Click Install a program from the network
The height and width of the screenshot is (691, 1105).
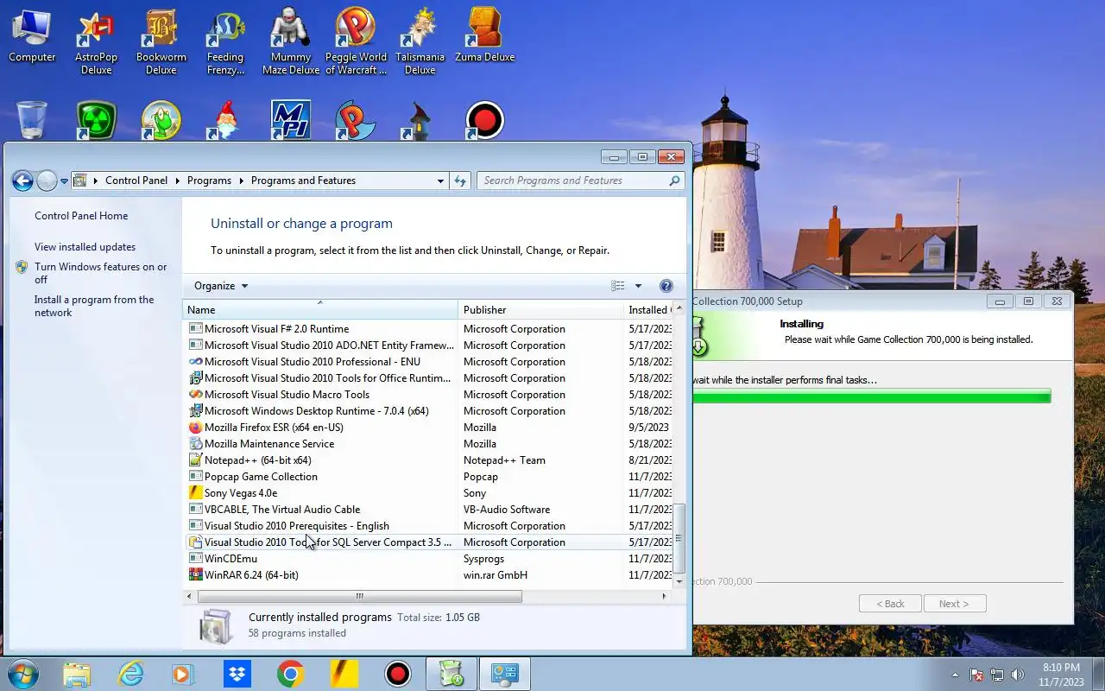coord(94,306)
